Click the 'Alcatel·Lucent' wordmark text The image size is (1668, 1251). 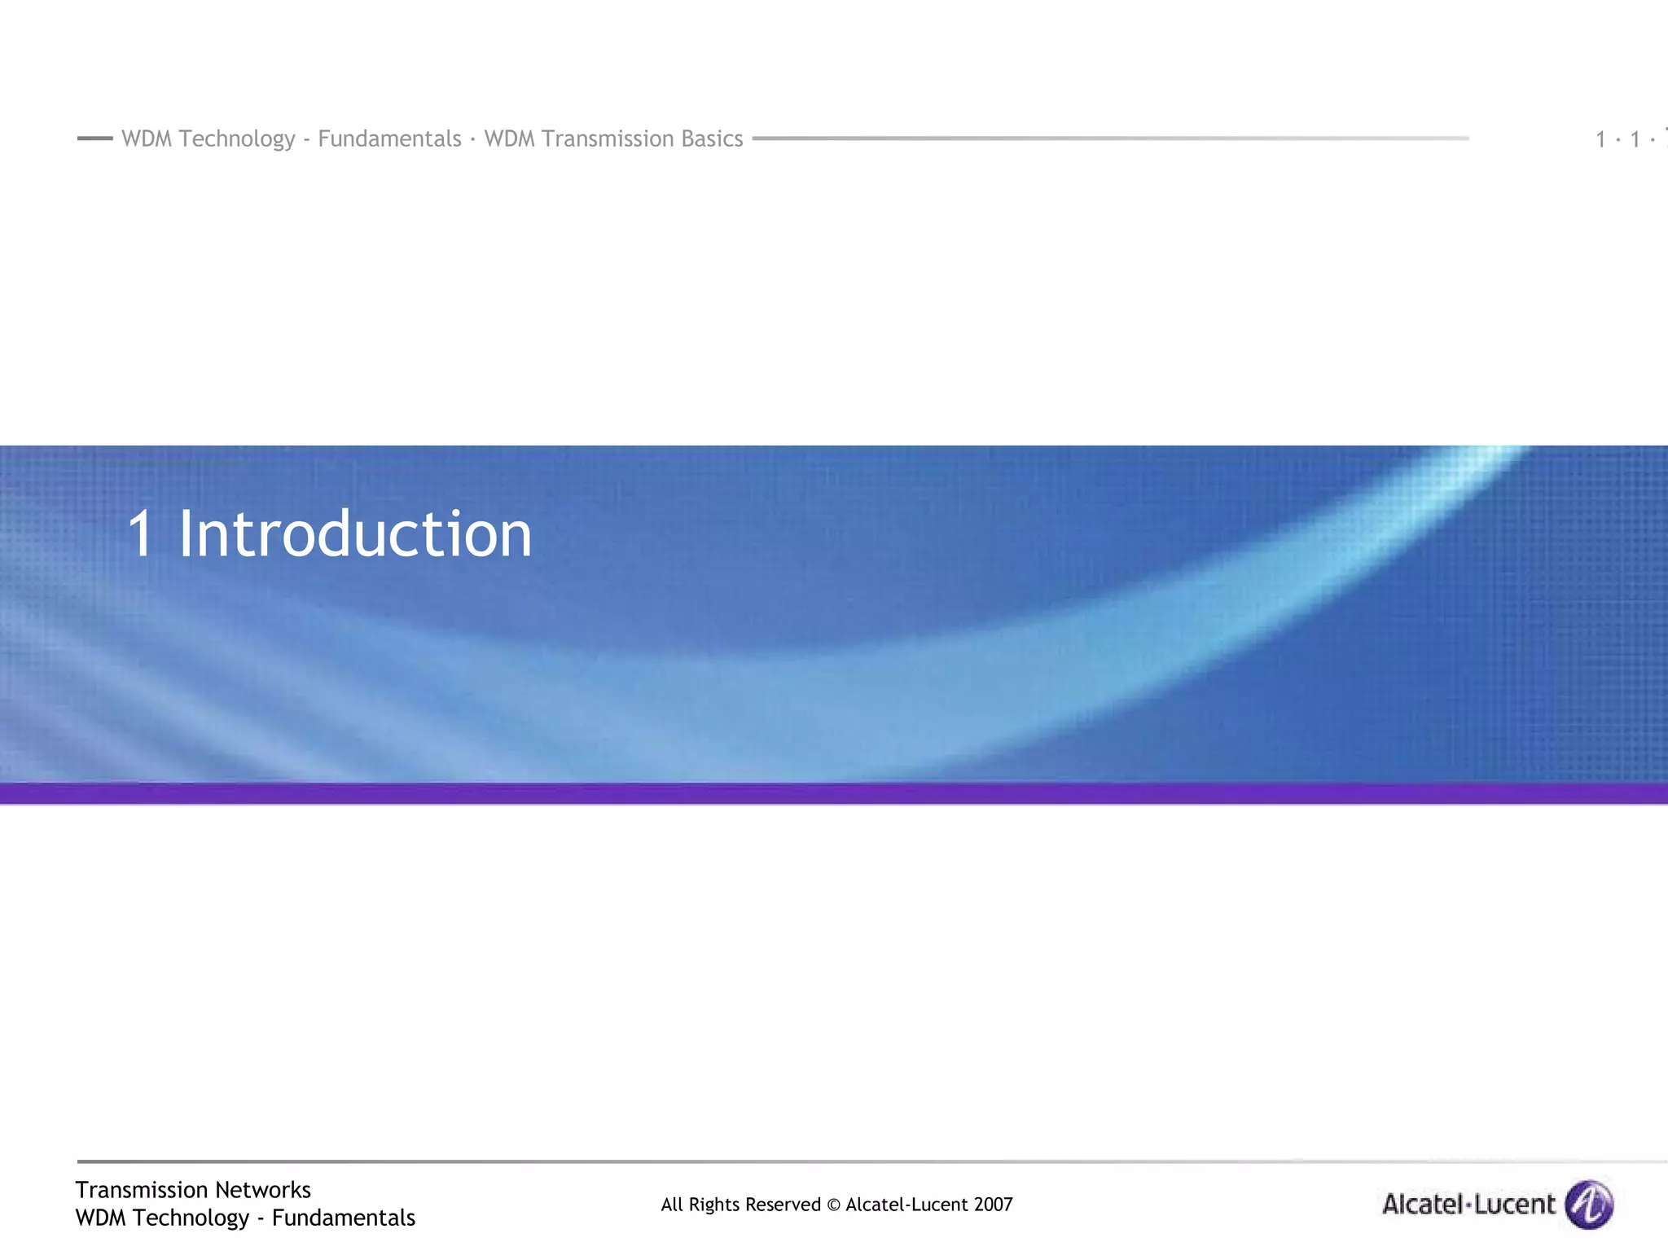pyautogui.click(x=1468, y=1204)
